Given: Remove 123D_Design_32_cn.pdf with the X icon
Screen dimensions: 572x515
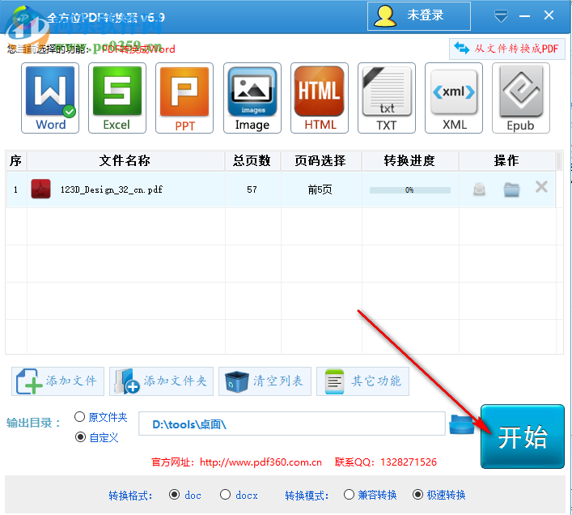Looking at the screenshot, I should [541, 187].
